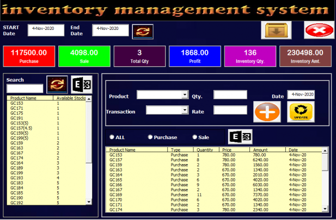The width and height of the screenshot is (336, 220).
Task: Click the yellow Update icon
Action: [x=301, y=111]
